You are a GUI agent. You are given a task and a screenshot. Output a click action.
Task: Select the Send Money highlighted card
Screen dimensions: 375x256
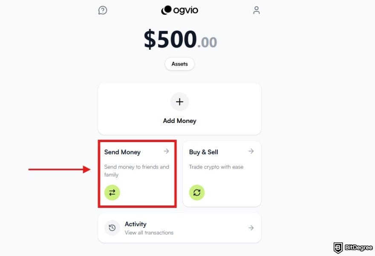(137, 173)
